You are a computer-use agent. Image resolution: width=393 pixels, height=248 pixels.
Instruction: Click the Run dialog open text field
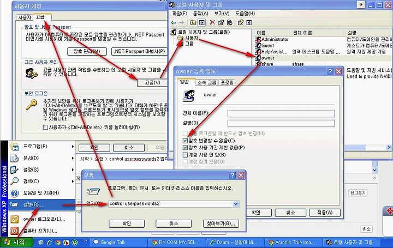171,204
